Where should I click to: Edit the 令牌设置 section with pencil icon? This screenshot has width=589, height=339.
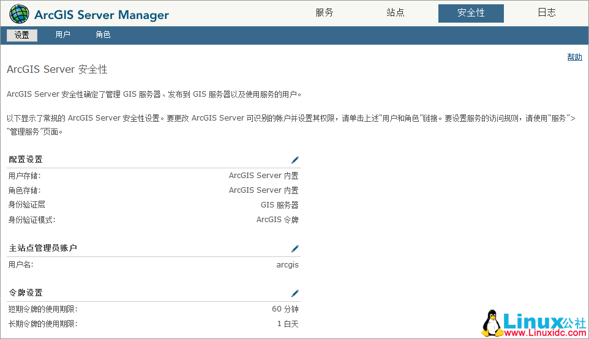[x=295, y=293]
